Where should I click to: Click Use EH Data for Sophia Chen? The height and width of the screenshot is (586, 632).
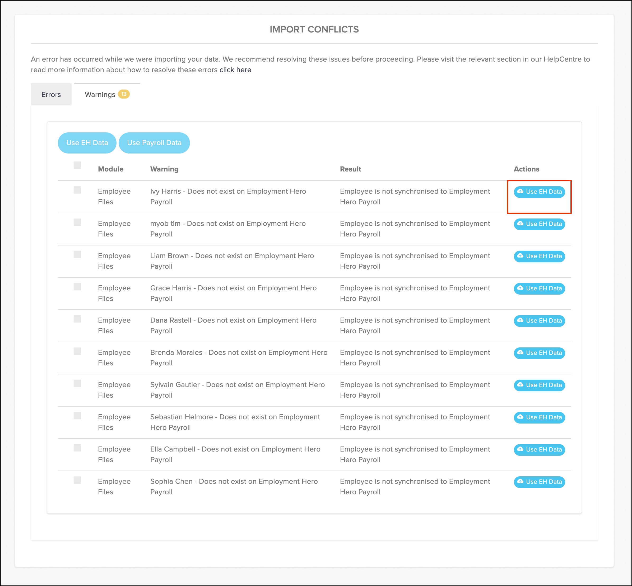(x=539, y=482)
